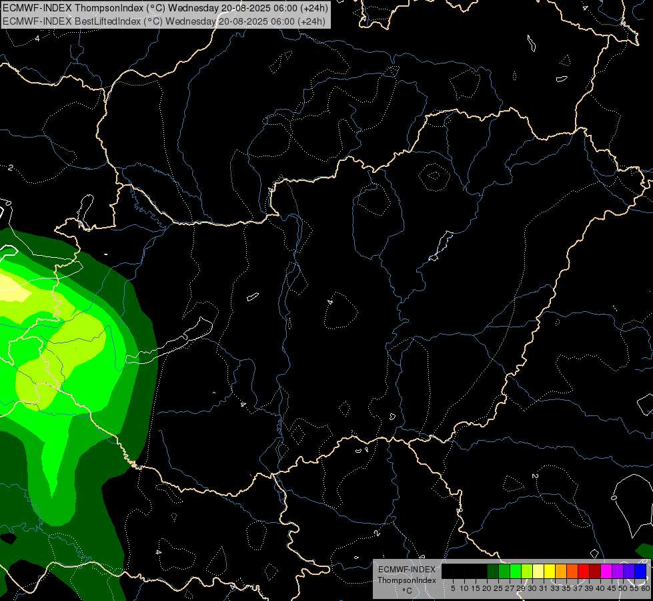Viewport: 653px width, 601px height.
Task: Click the legend tick value '30'
Action: [x=532, y=588]
